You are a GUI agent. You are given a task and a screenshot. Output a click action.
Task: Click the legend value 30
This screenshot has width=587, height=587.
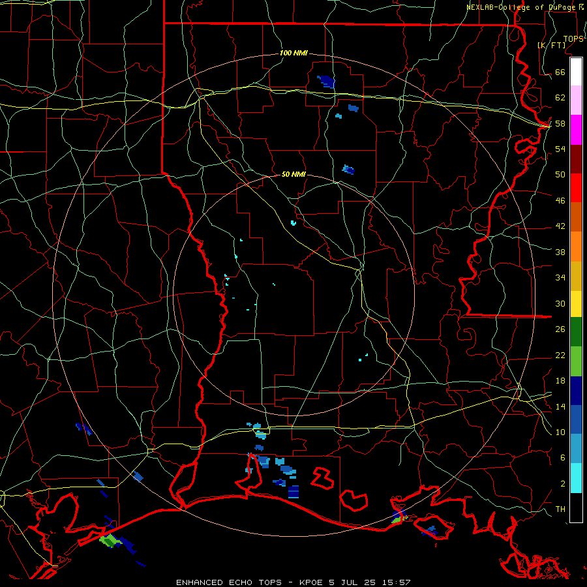click(x=560, y=303)
